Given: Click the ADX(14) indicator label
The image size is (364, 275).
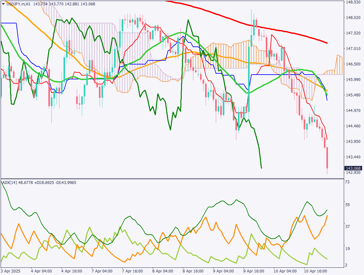Looking at the screenshot, I should [x=9, y=182].
